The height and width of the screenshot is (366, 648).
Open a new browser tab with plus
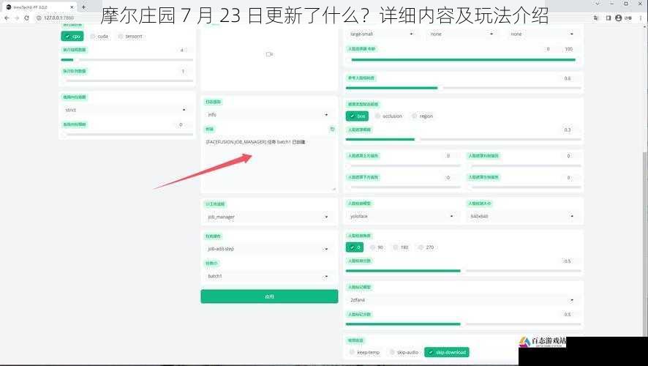tap(83, 7)
